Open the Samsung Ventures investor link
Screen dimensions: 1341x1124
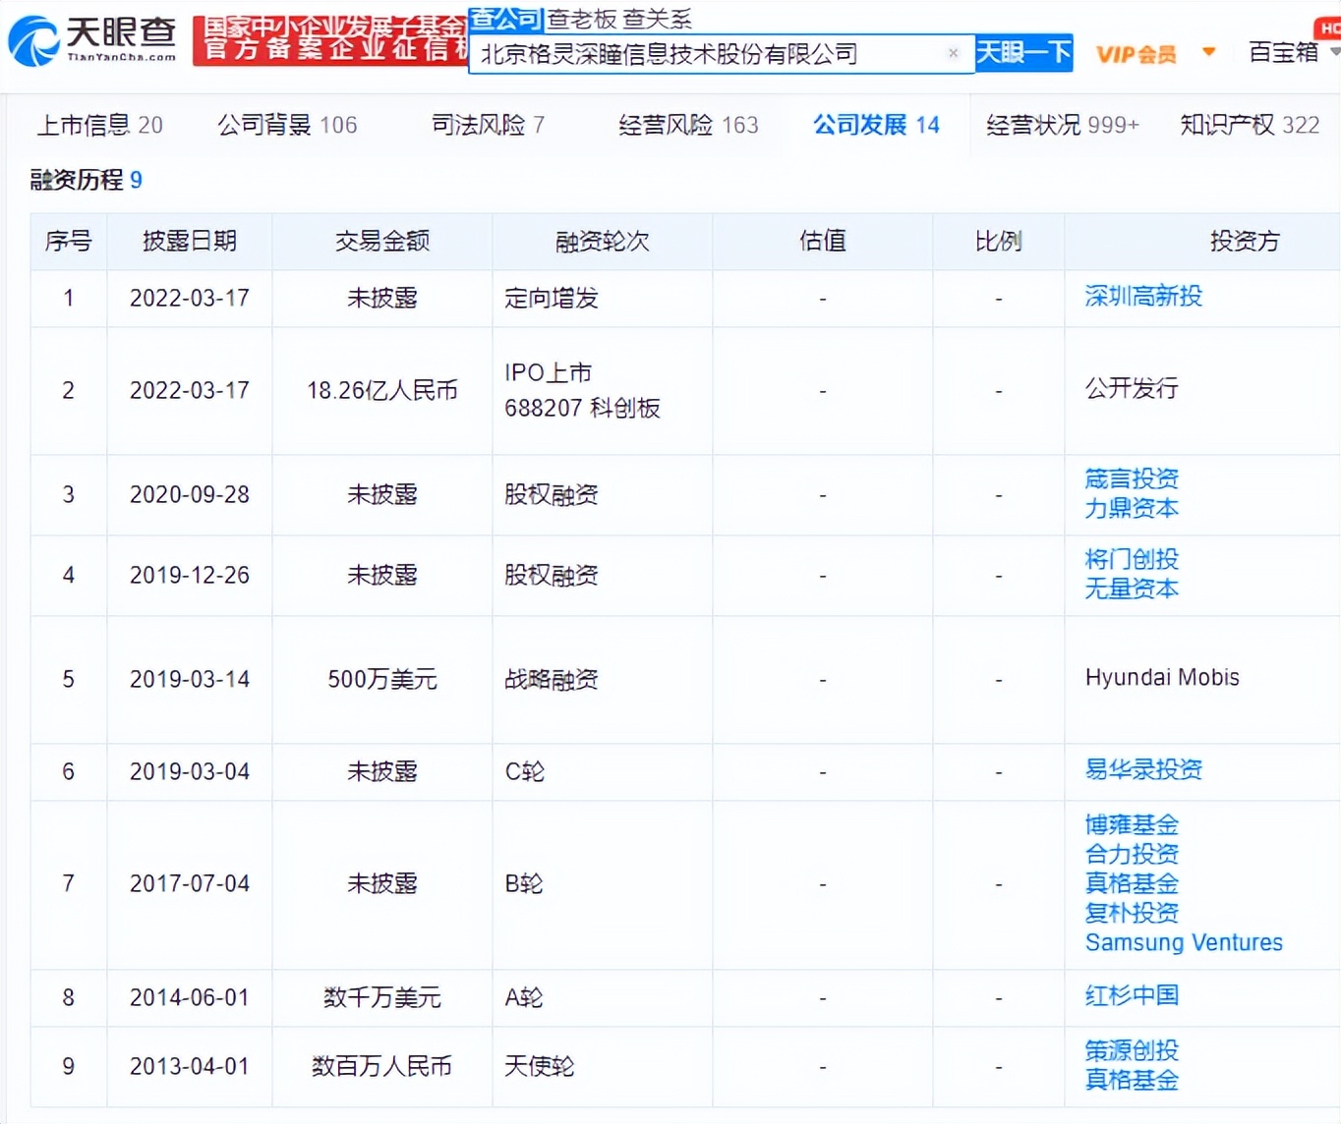click(x=1183, y=942)
